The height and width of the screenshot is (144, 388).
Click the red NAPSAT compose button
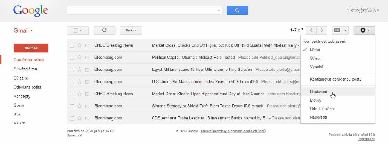[31, 48]
